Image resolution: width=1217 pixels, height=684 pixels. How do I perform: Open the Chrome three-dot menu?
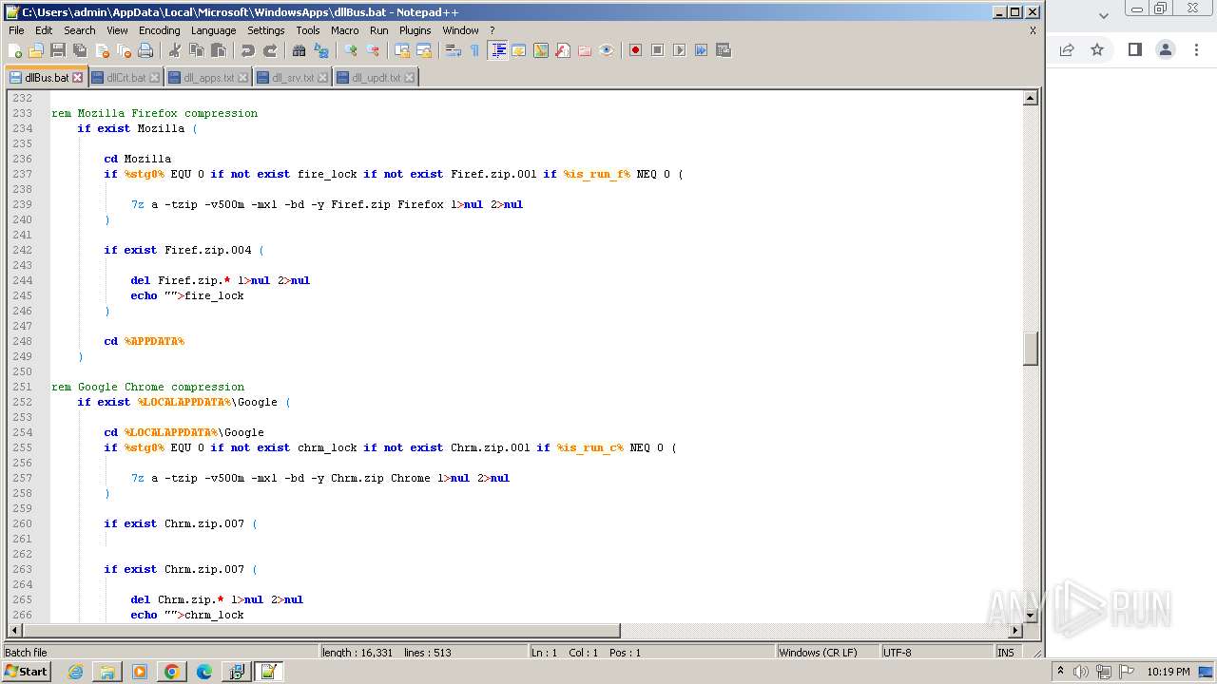1197,49
